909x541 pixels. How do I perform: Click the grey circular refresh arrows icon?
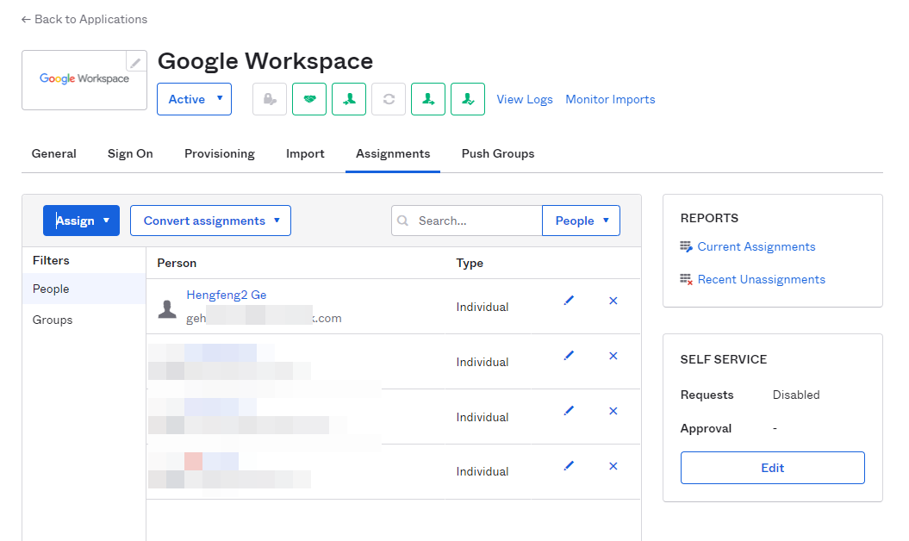389,99
